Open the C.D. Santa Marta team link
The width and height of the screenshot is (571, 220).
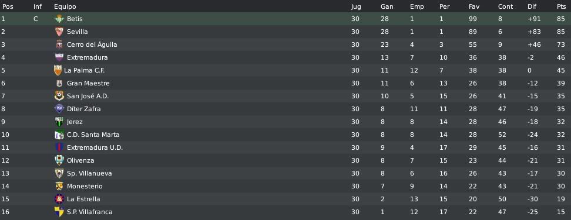tap(93, 135)
